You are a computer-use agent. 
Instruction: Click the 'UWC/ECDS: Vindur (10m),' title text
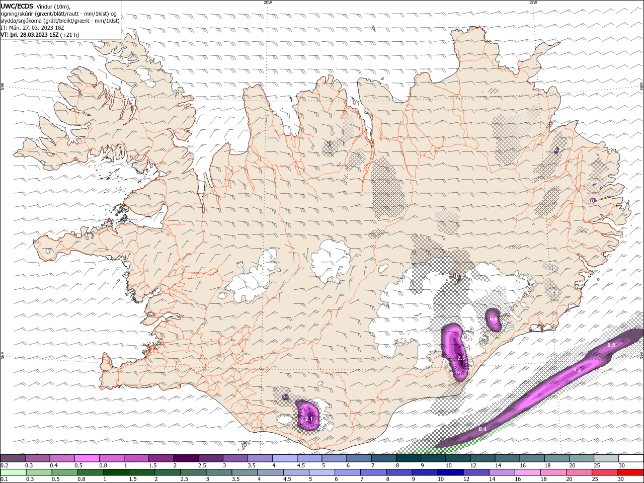pos(36,6)
